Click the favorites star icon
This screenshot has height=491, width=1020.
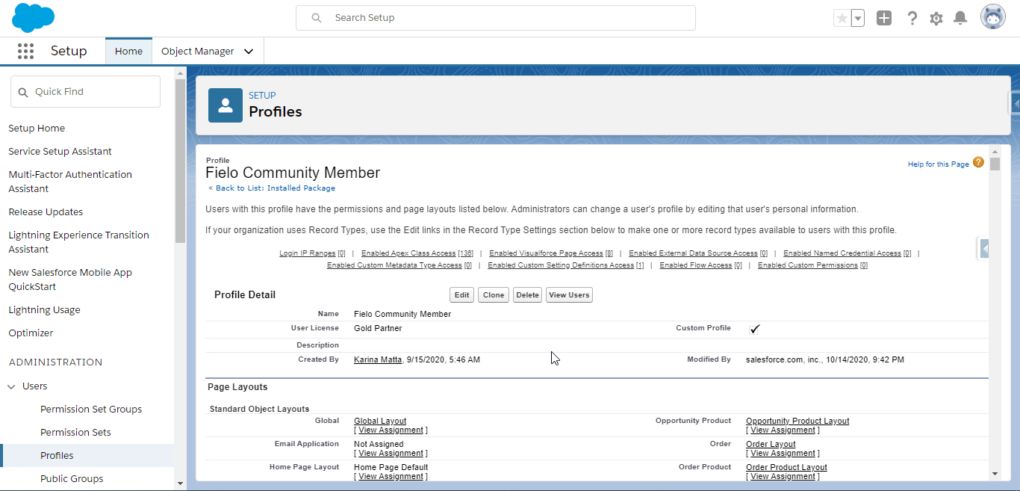point(842,18)
